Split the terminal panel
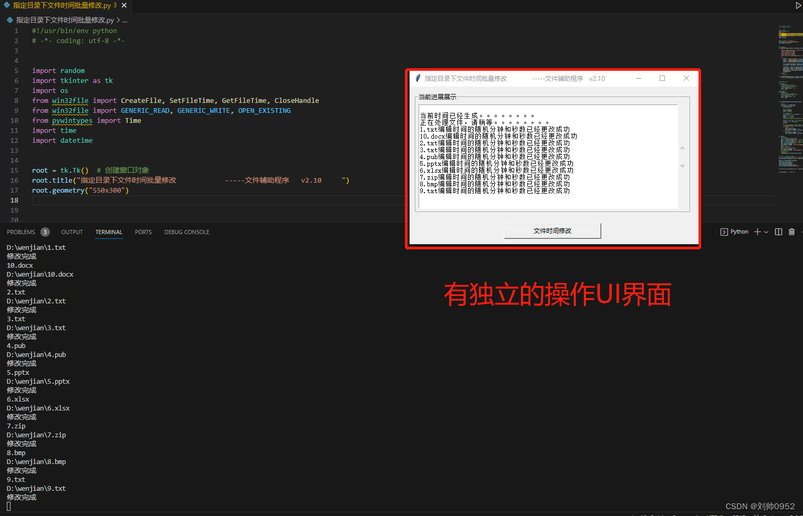This screenshot has width=803, height=516. coord(778,231)
